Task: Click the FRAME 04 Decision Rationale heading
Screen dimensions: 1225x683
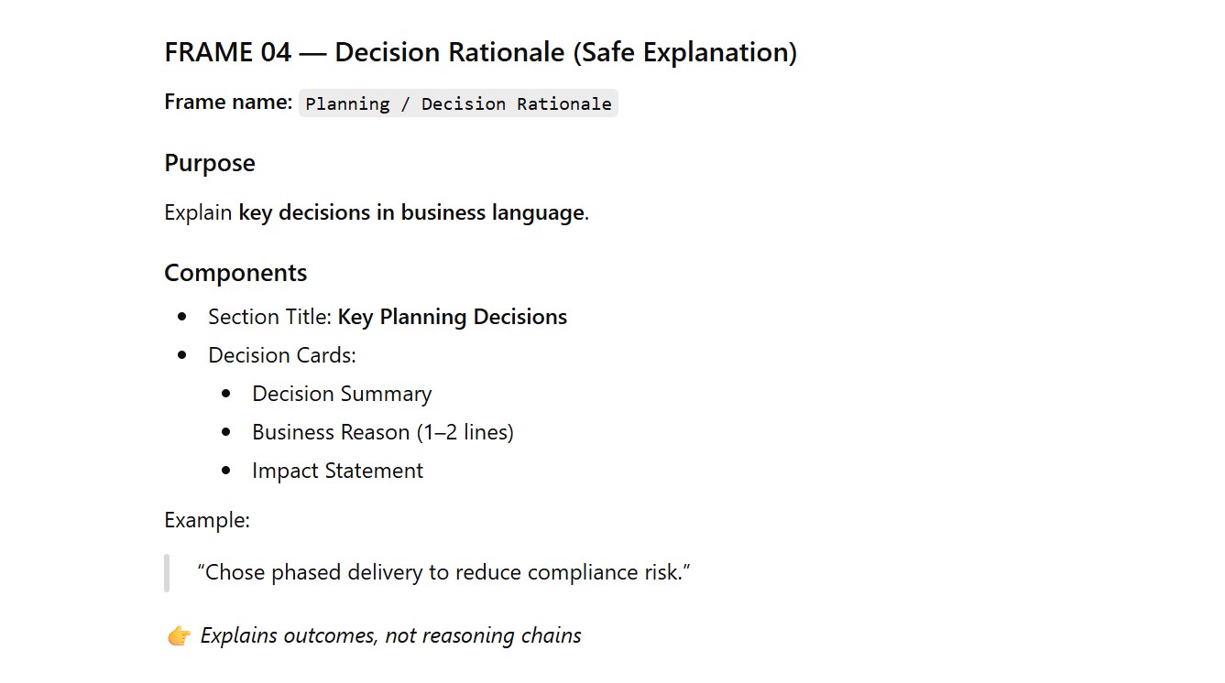Action: pos(480,53)
